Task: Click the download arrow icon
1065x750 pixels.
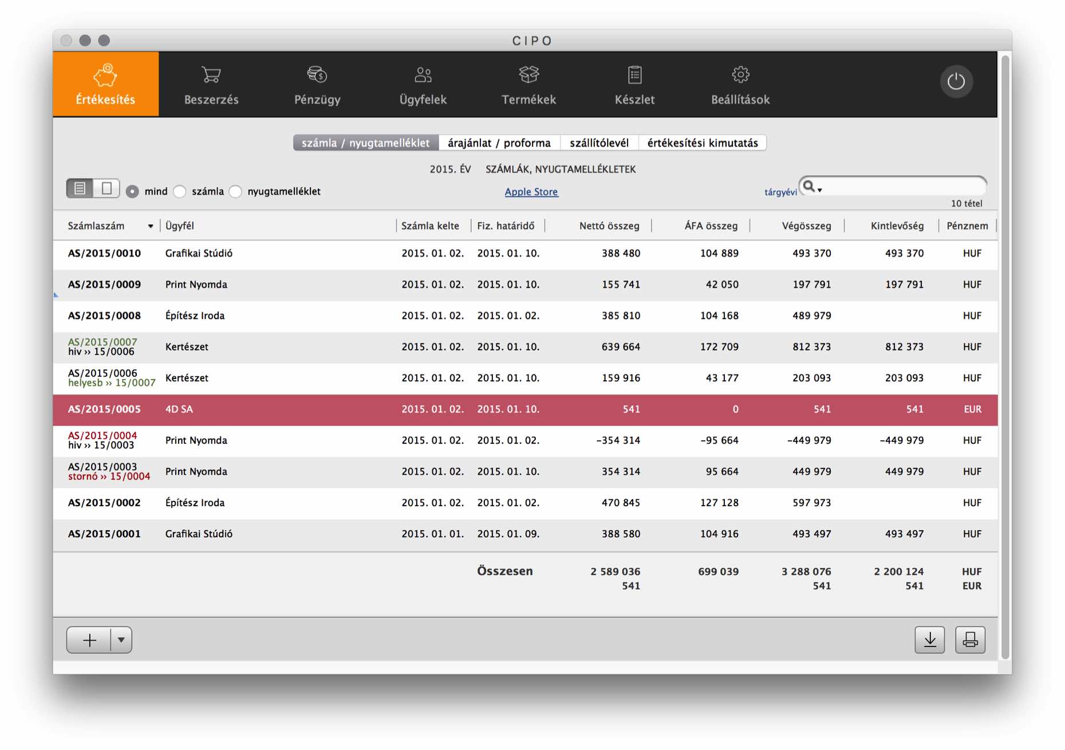Action: [929, 640]
